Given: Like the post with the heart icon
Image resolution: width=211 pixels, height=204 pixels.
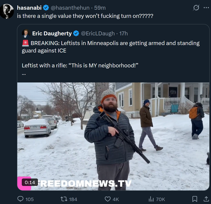Looking at the screenshot, I should pyautogui.click(x=108, y=199).
